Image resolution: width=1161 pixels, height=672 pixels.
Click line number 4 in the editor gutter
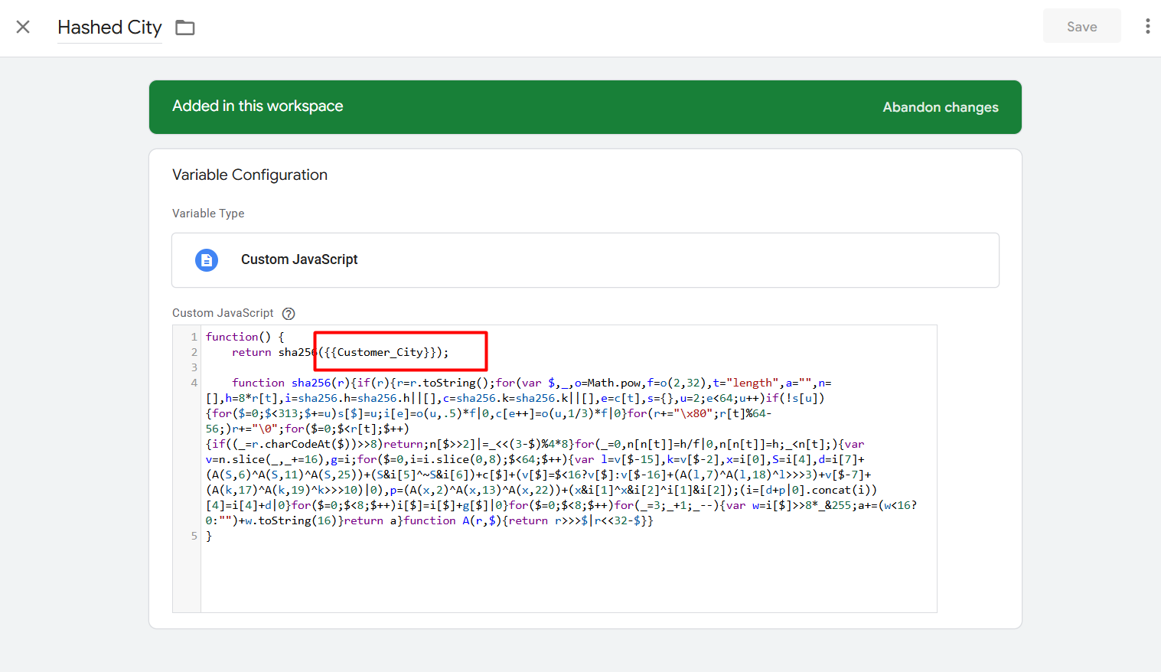tap(194, 383)
